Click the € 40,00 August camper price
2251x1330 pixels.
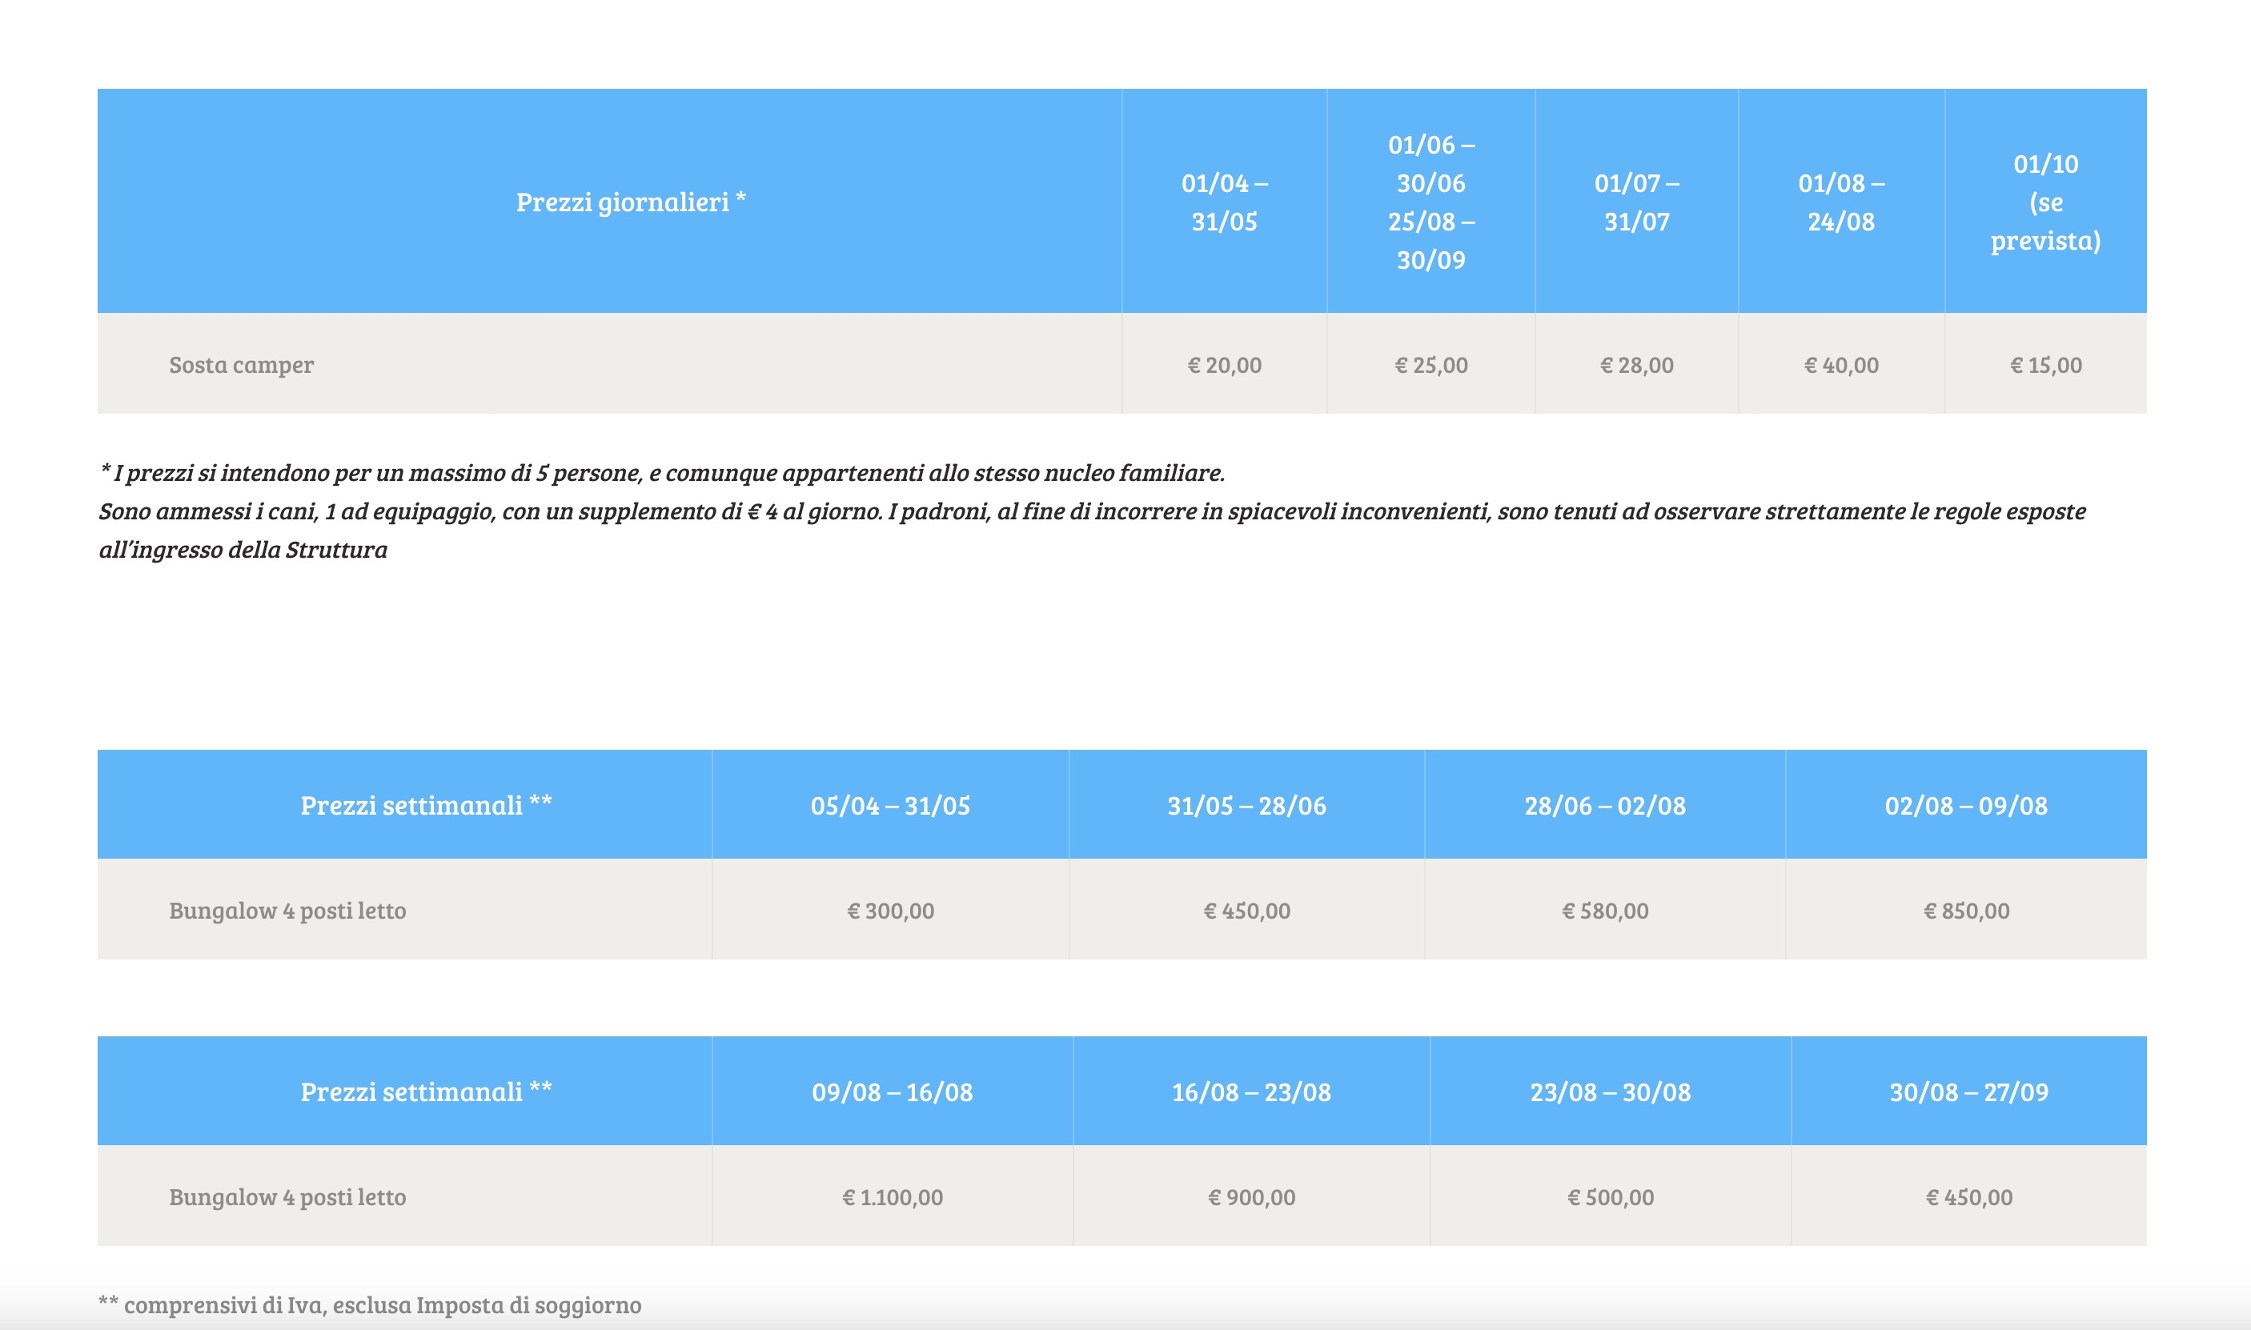click(x=1840, y=365)
